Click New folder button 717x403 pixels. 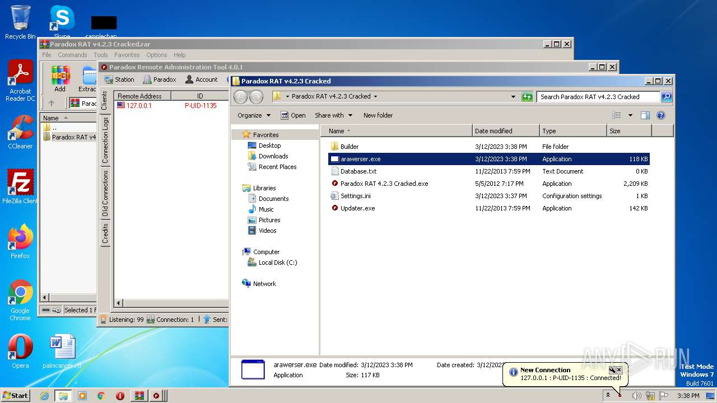tap(378, 115)
